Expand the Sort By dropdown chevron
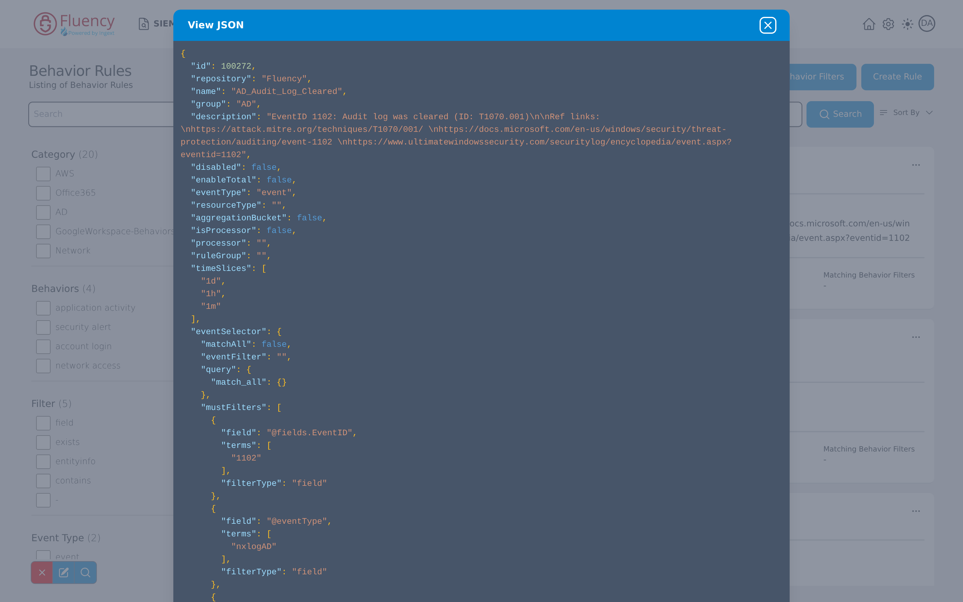 tap(929, 113)
